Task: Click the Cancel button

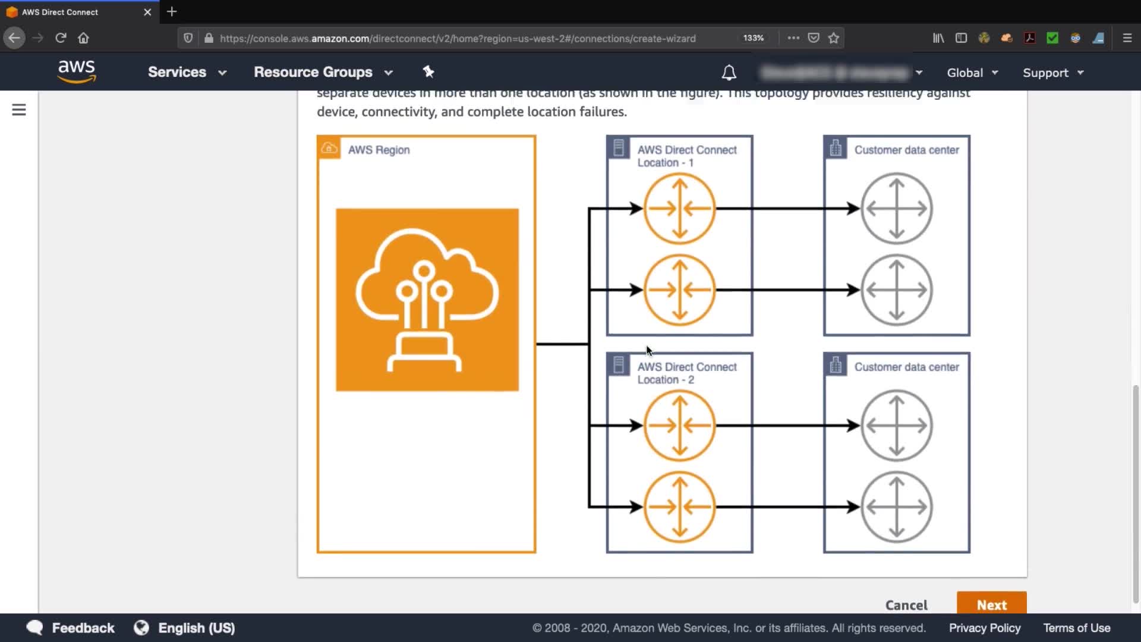Action: click(x=906, y=605)
